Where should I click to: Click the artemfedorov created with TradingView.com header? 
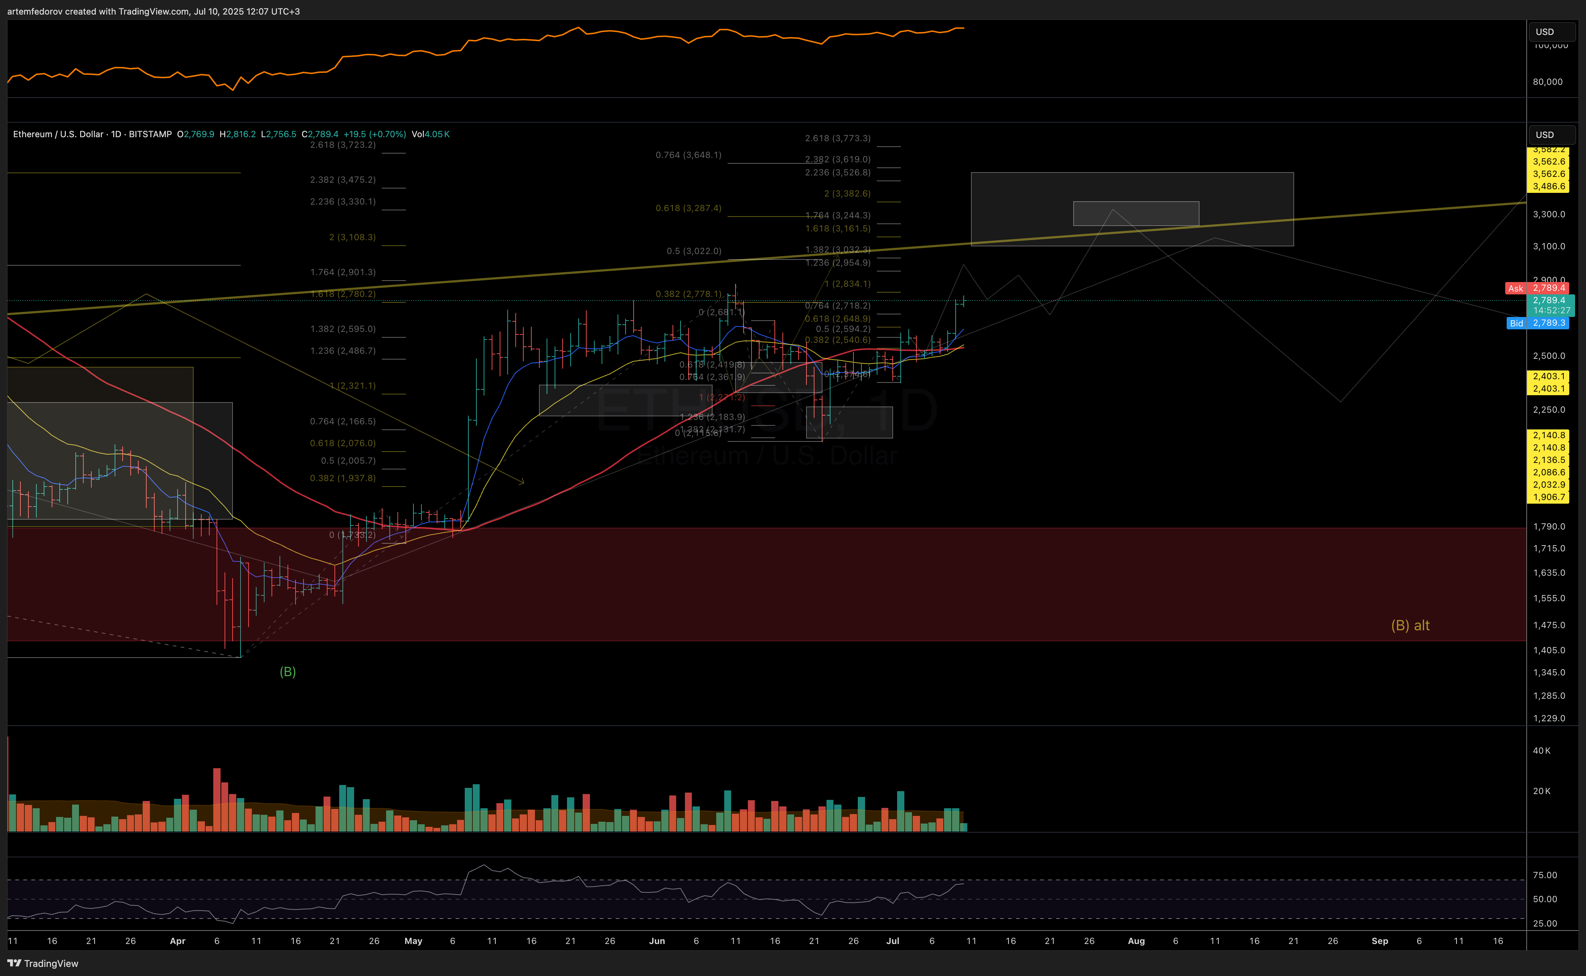(154, 12)
